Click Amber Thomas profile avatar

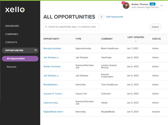tap(126, 6)
